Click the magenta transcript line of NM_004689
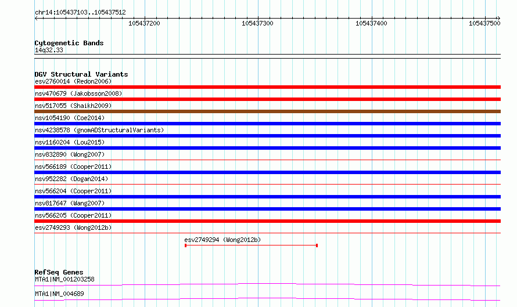Image resolution: width=517 pixels, height=307 pixels. (267, 299)
